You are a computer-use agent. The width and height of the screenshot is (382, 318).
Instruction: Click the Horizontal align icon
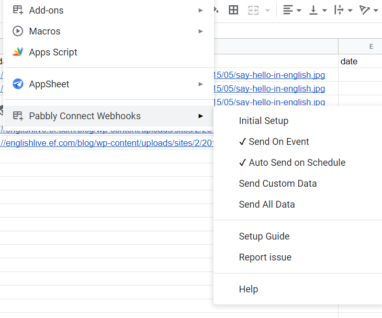tap(288, 10)
